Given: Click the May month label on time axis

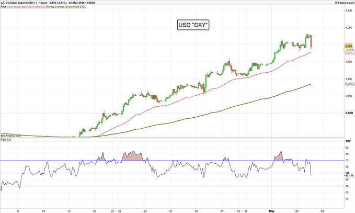Looking at the screenshot, I should click(x=272, y=211).
